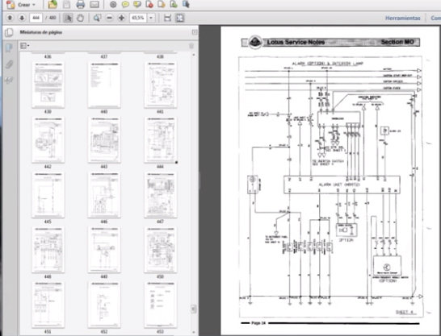This screenshot has width=441, height=336.
Task: Select page 440 thumbnail
Action: pyautogui.click(x=104, y=85)
